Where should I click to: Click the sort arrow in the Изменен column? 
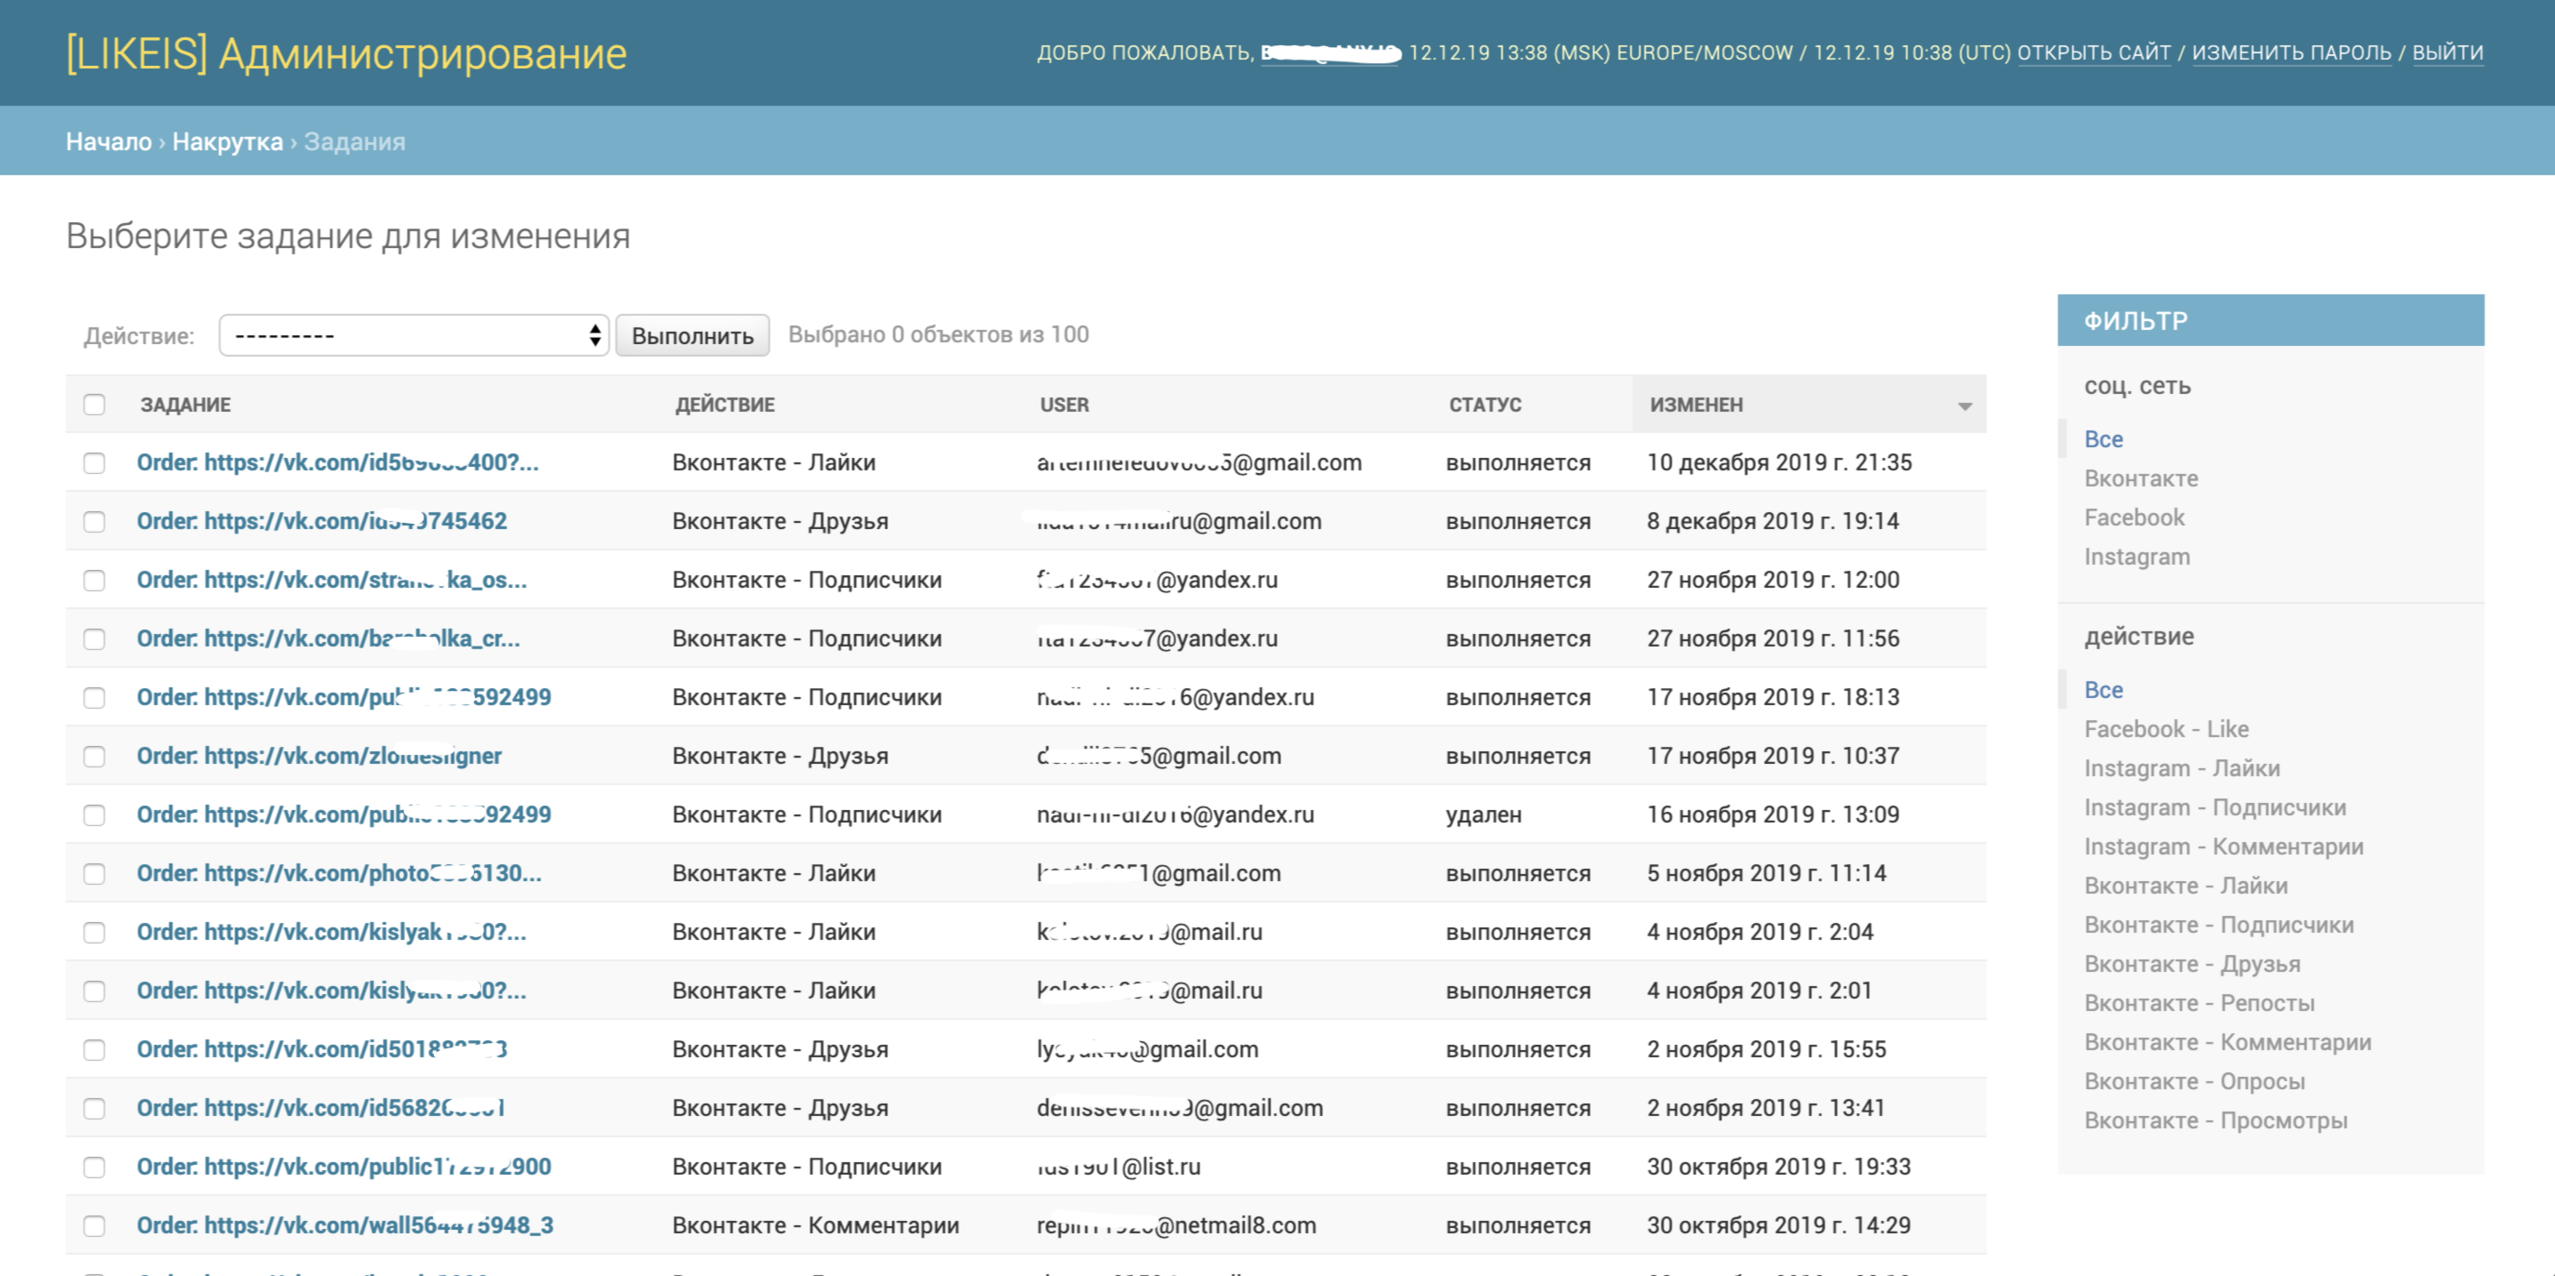pyautogui.click(x=1964, y=405)
